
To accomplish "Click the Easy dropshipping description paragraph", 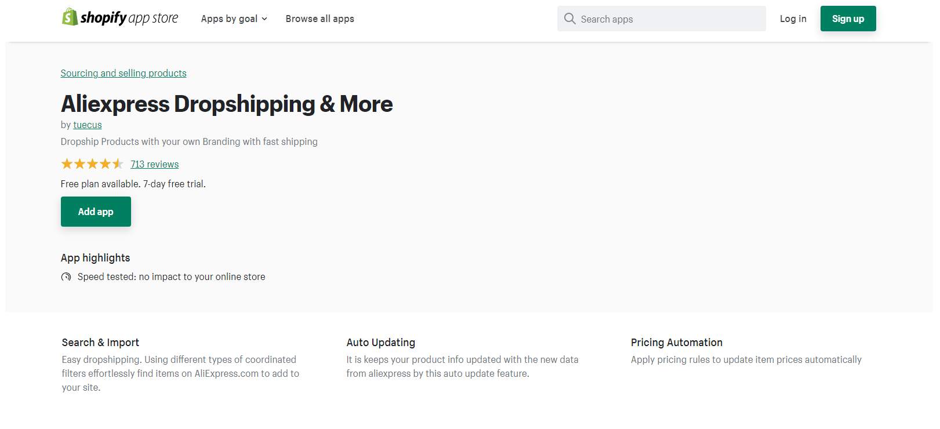I will tap(181, 373).
